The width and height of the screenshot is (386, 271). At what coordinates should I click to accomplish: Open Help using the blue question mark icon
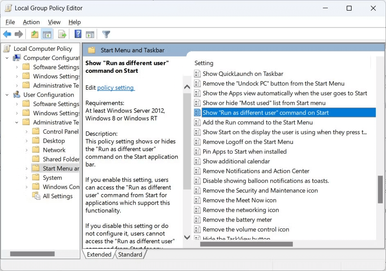[x=77, y=34]
